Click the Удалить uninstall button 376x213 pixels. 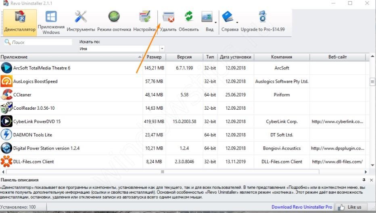click(168, 22)
